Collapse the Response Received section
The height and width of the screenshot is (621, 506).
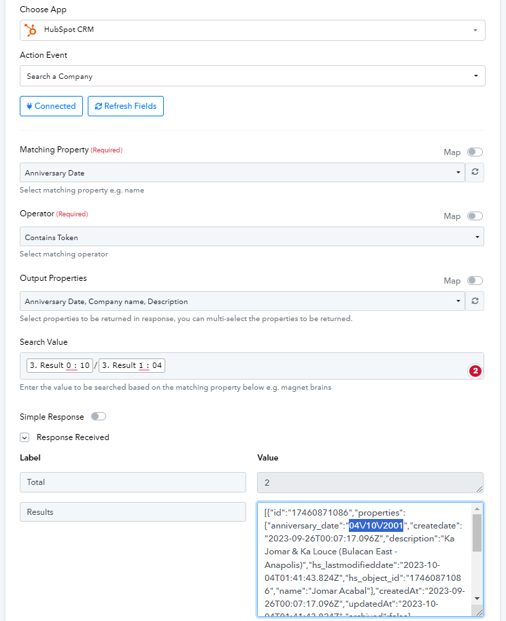[x=24, y=437]
